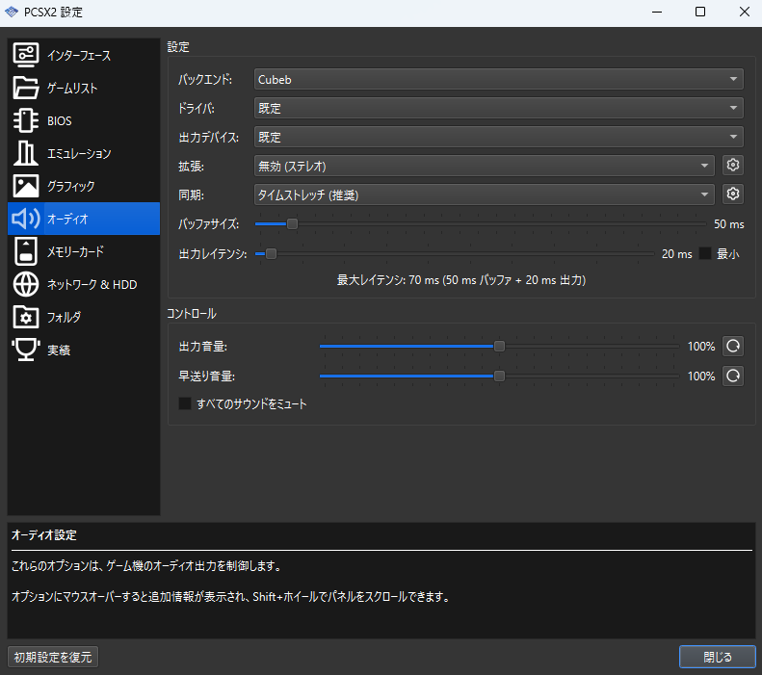
Task: Click the 早送り音量 100% value
Action: 700,376
